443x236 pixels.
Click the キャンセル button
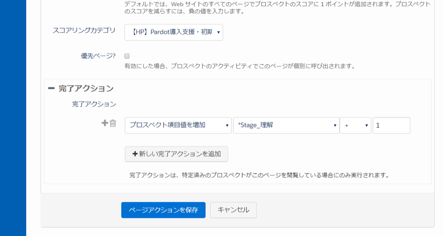(233, 210)
